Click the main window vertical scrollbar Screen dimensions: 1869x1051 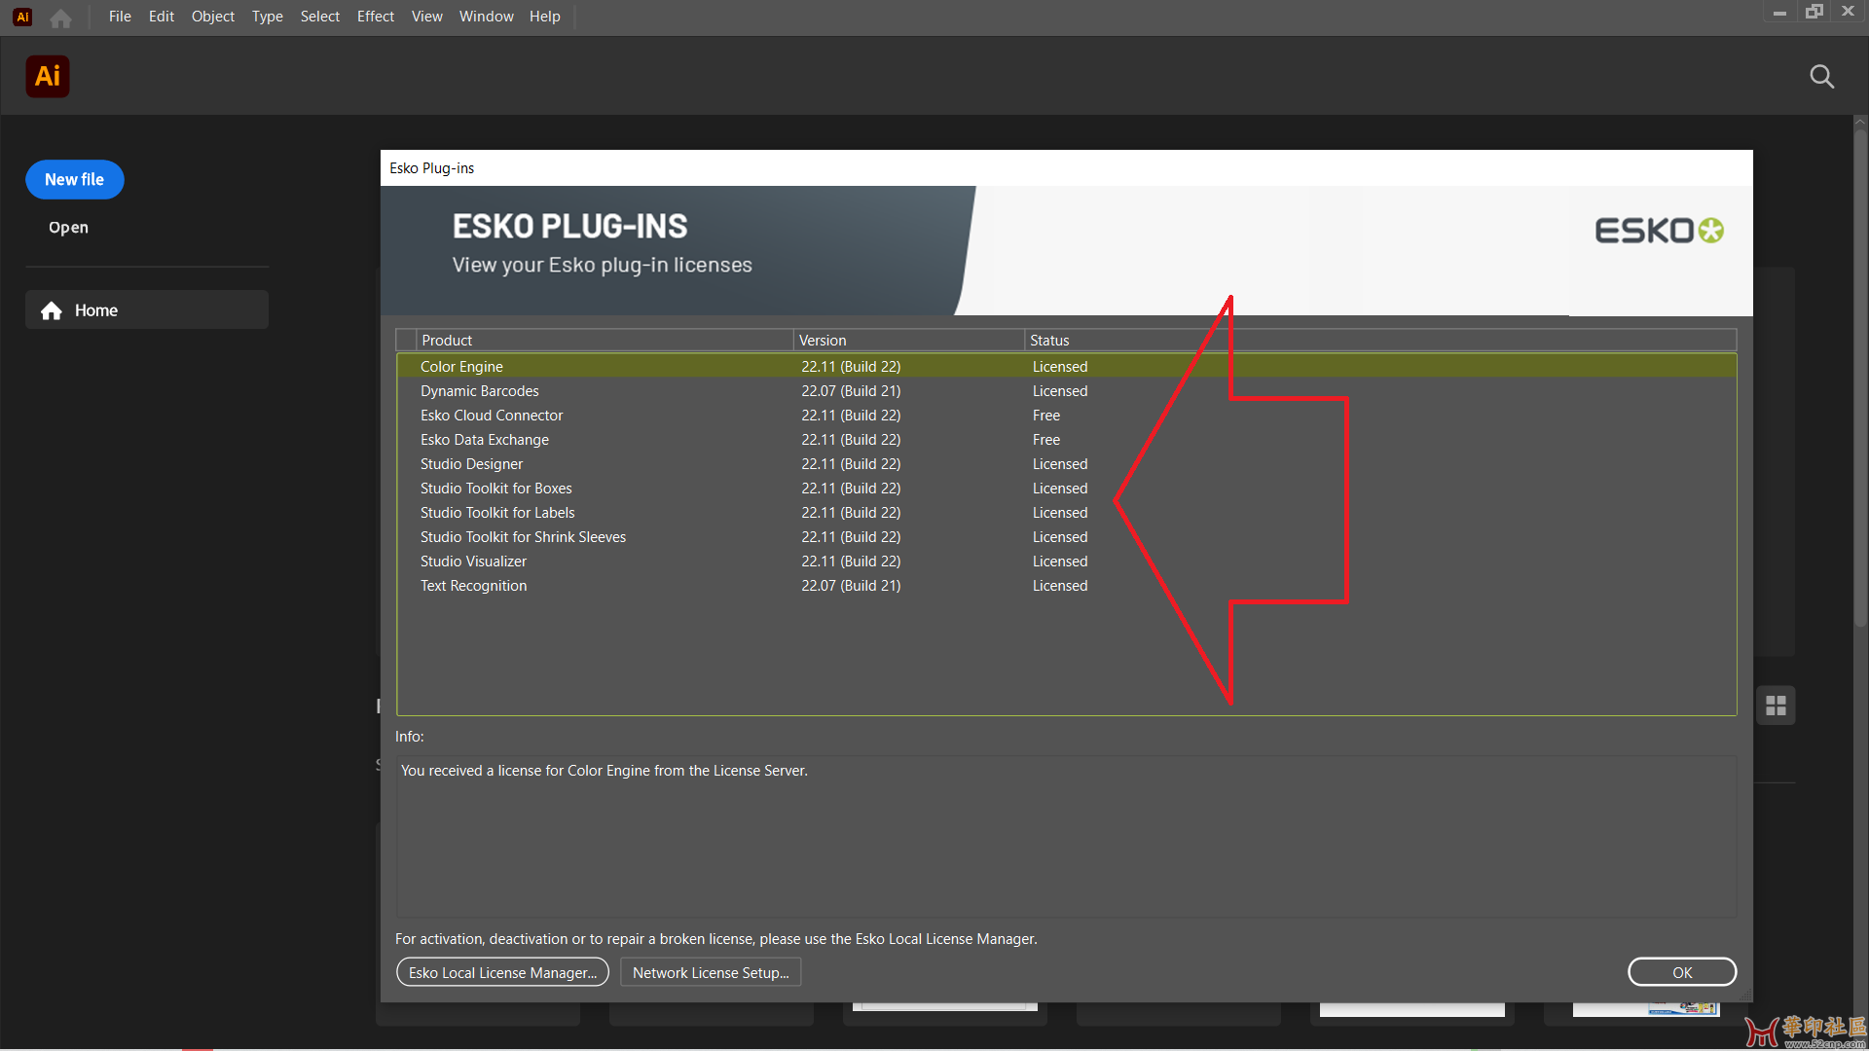point(1860,380)
